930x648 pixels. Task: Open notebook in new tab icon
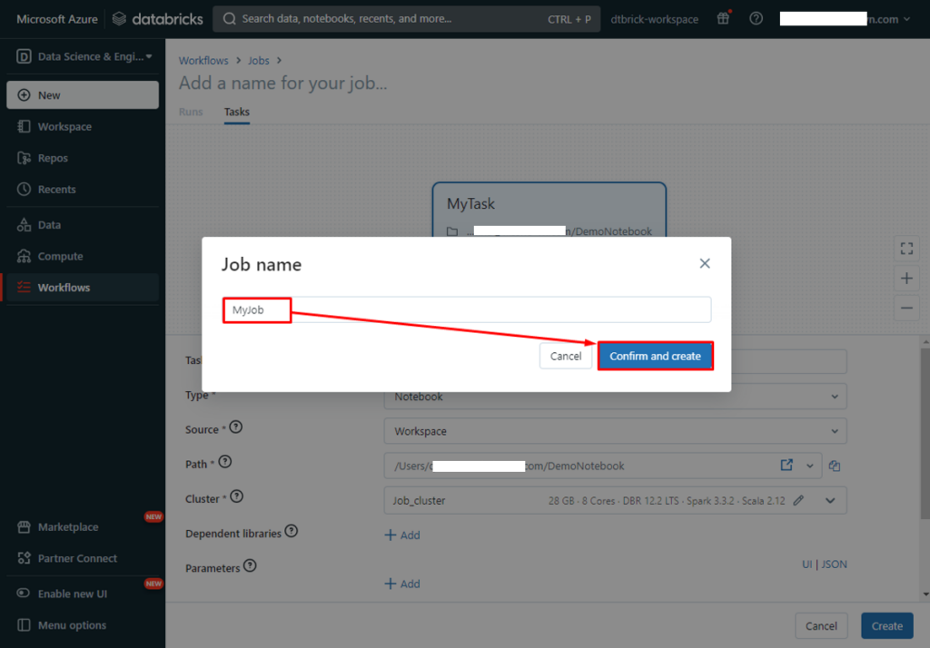tap(787, 466)
